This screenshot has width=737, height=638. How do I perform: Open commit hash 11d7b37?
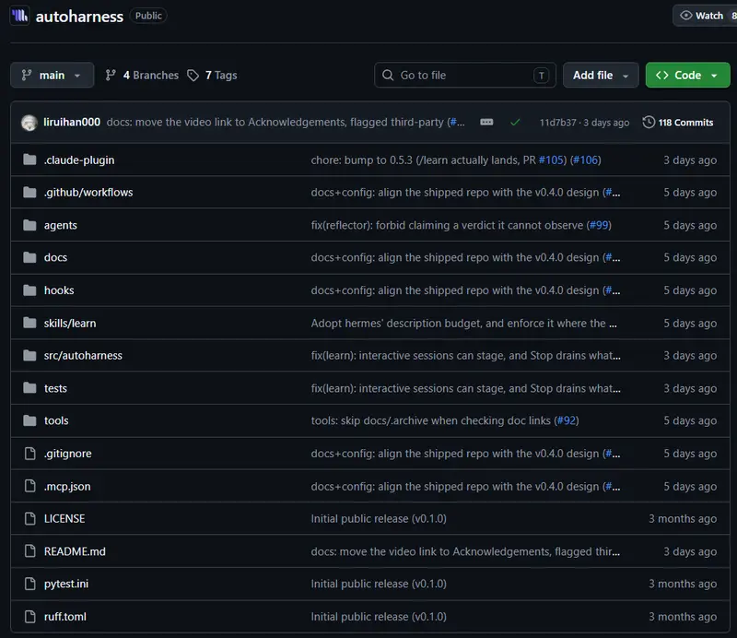pos(558,123)
